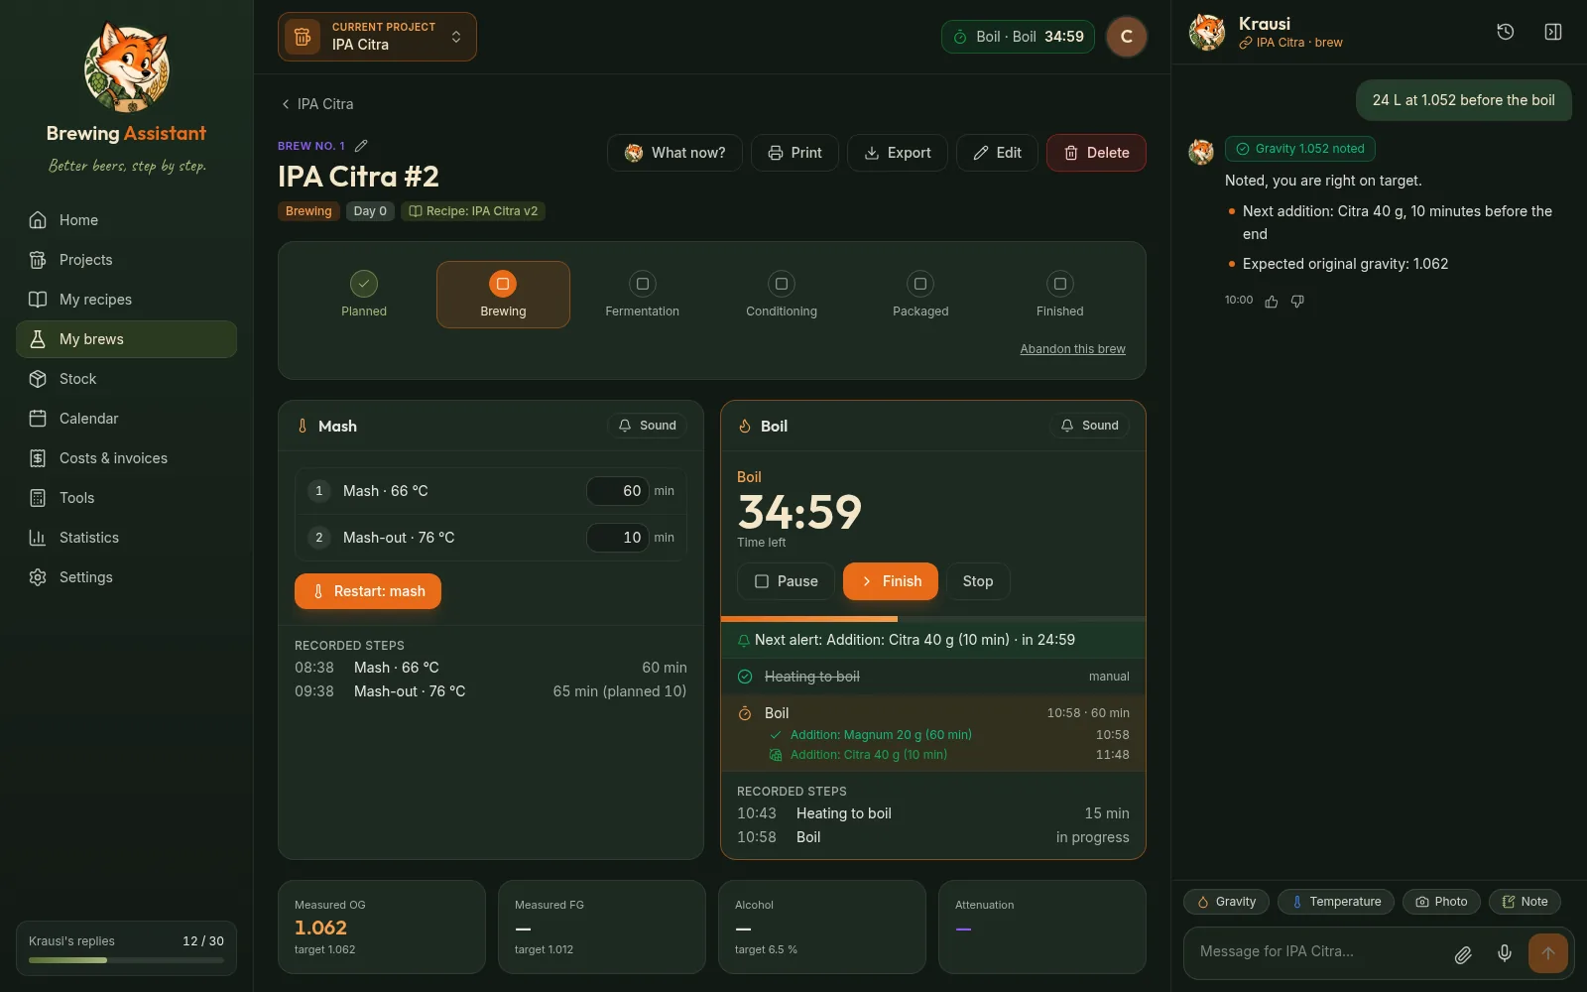Image resolution: width=1587 pixels, height=992 pixels.
Task: Click the Message for IPA Citra input
Action: point(1317,952)
